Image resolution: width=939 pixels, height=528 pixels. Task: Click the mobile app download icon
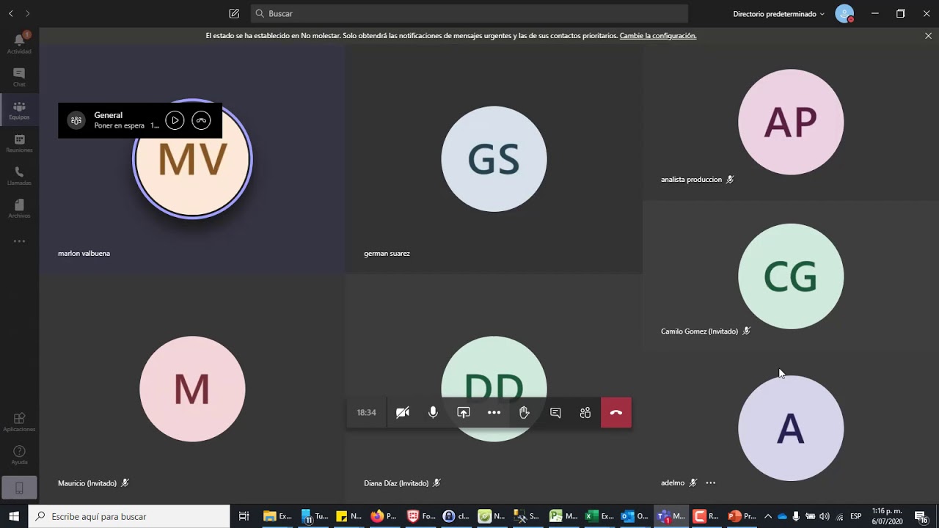click(x=19, y=488)
